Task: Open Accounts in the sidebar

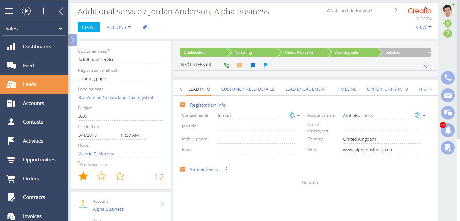Action: tap(34, 103)
